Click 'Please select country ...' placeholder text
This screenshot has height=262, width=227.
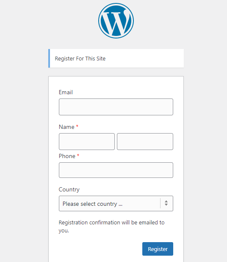(x=92, y=204)
